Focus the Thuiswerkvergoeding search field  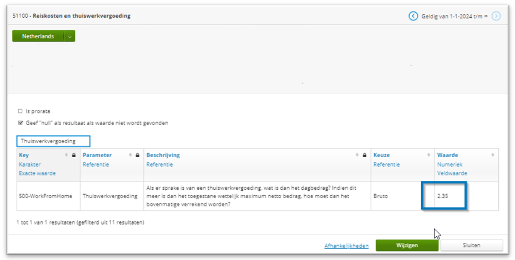53,141
